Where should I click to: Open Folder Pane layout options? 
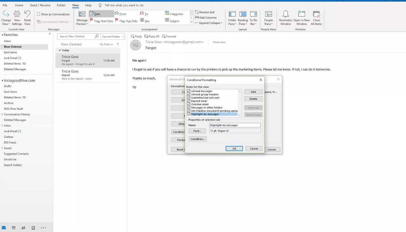point(232,18)
